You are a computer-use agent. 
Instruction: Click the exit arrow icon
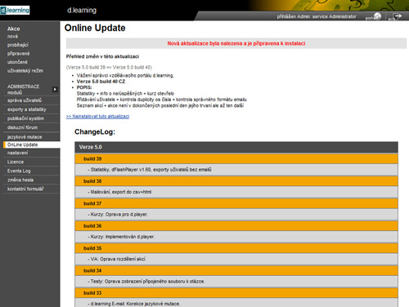point(398,16)
